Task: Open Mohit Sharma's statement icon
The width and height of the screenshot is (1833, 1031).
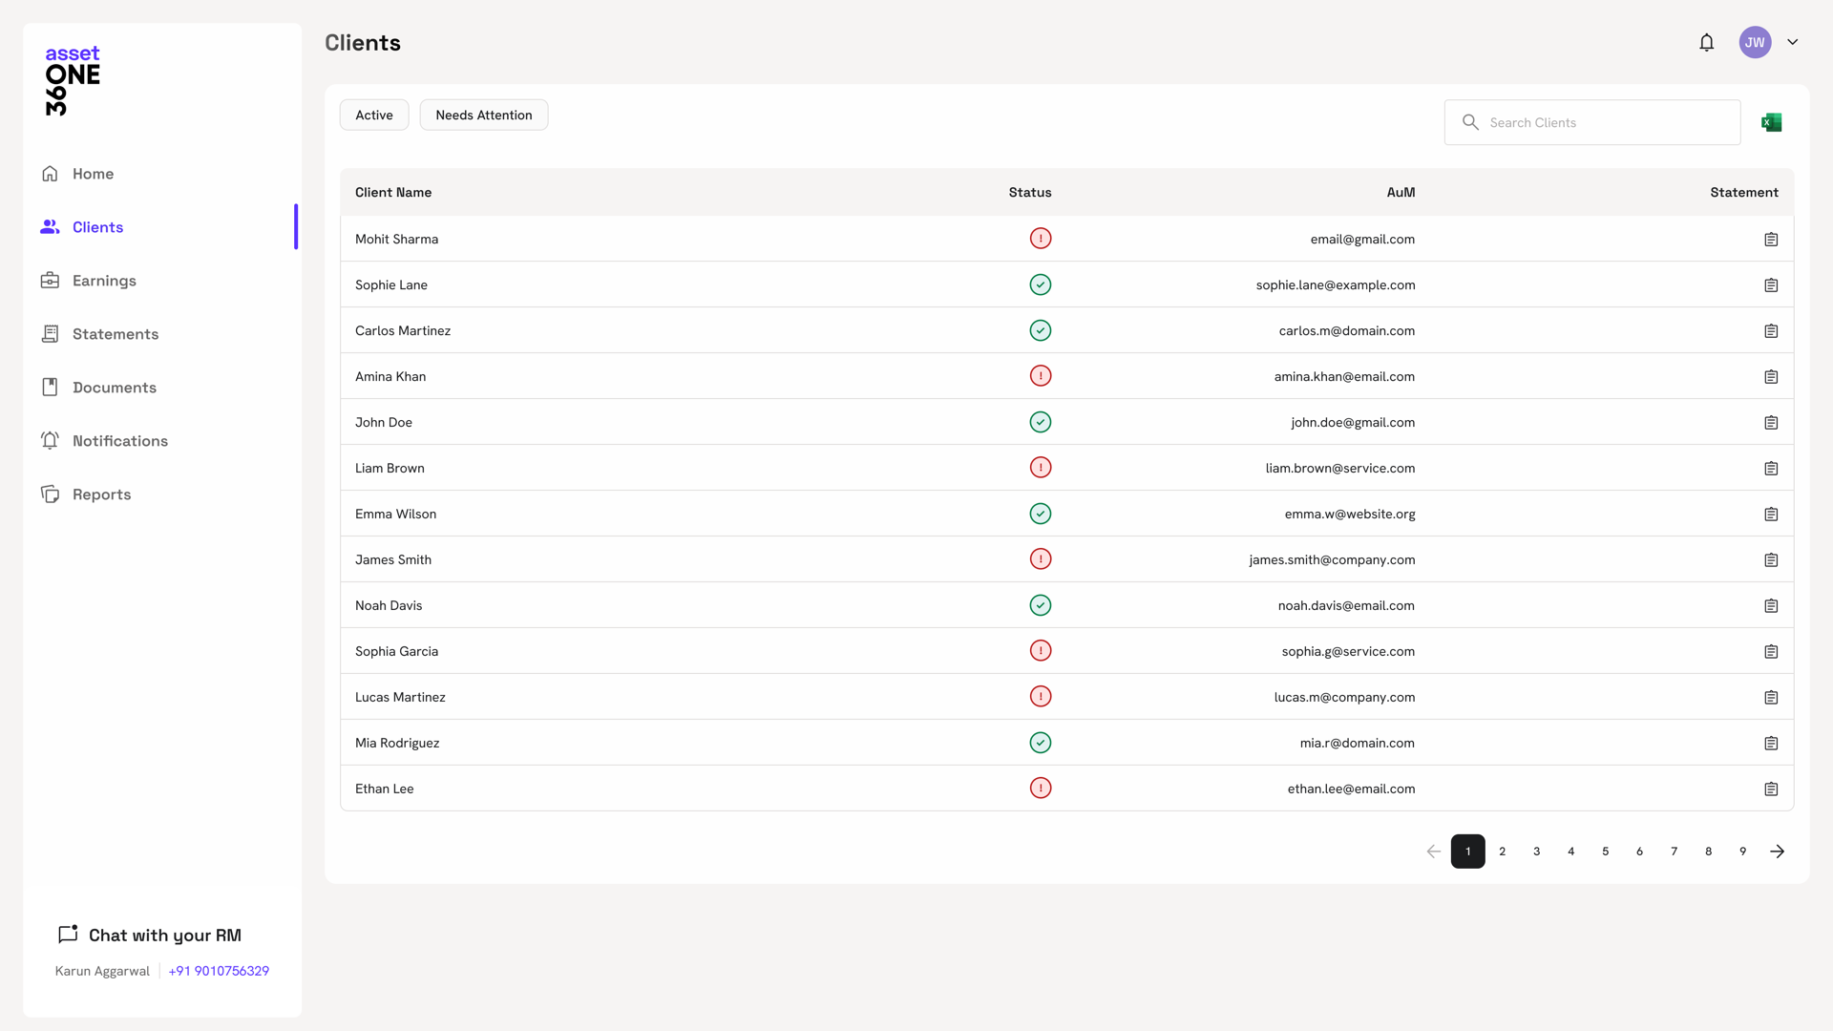Action: click(1771, 239)
